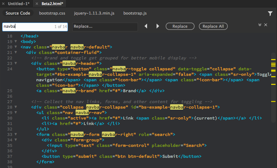
Task: Close the Untitled-1 document tab
Action: pyautogui.click(x=3, y=3)
